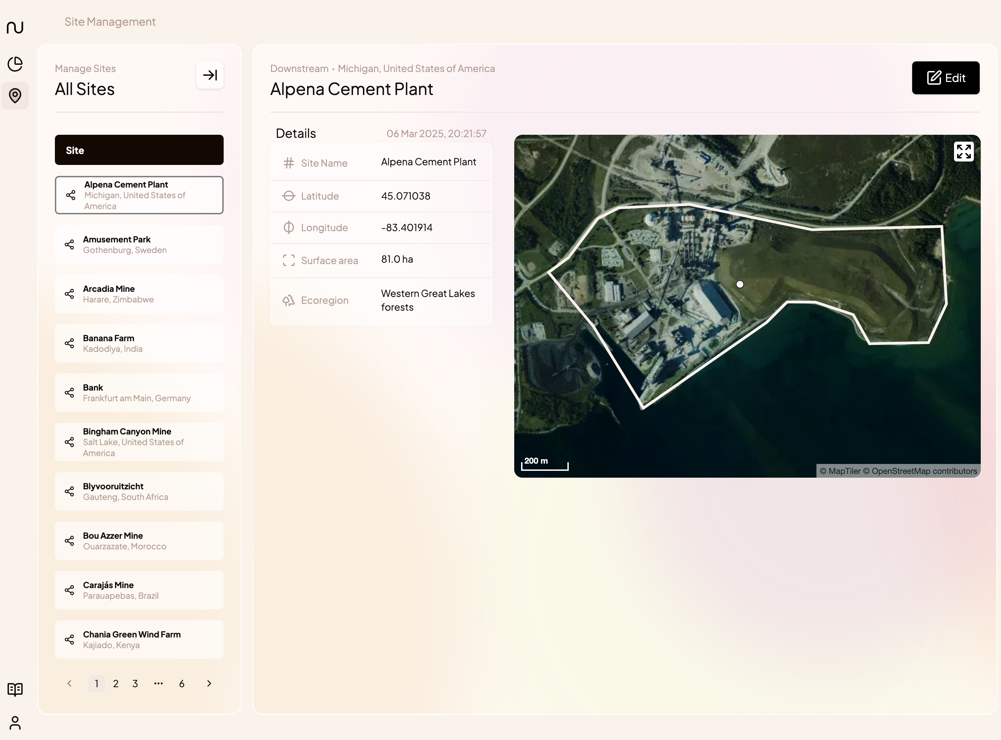Image resolution: width=1001 pixels, height=740 pixels.
Task: Jump to page 6 of sites
Action: tap(181, 683)
